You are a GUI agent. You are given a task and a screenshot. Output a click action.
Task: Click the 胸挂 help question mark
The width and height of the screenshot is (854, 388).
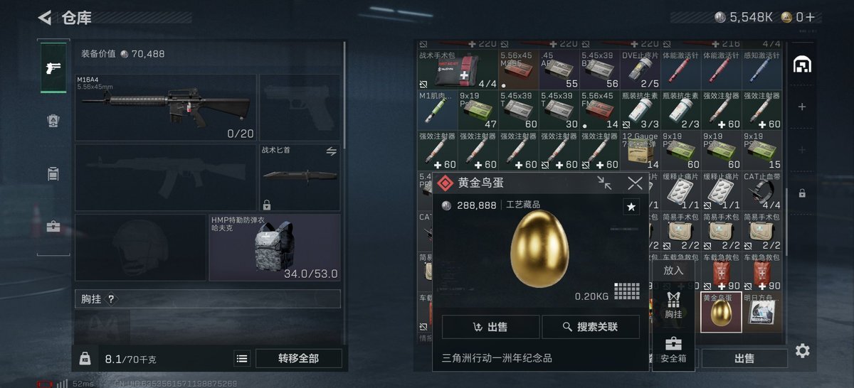[111, 299]
